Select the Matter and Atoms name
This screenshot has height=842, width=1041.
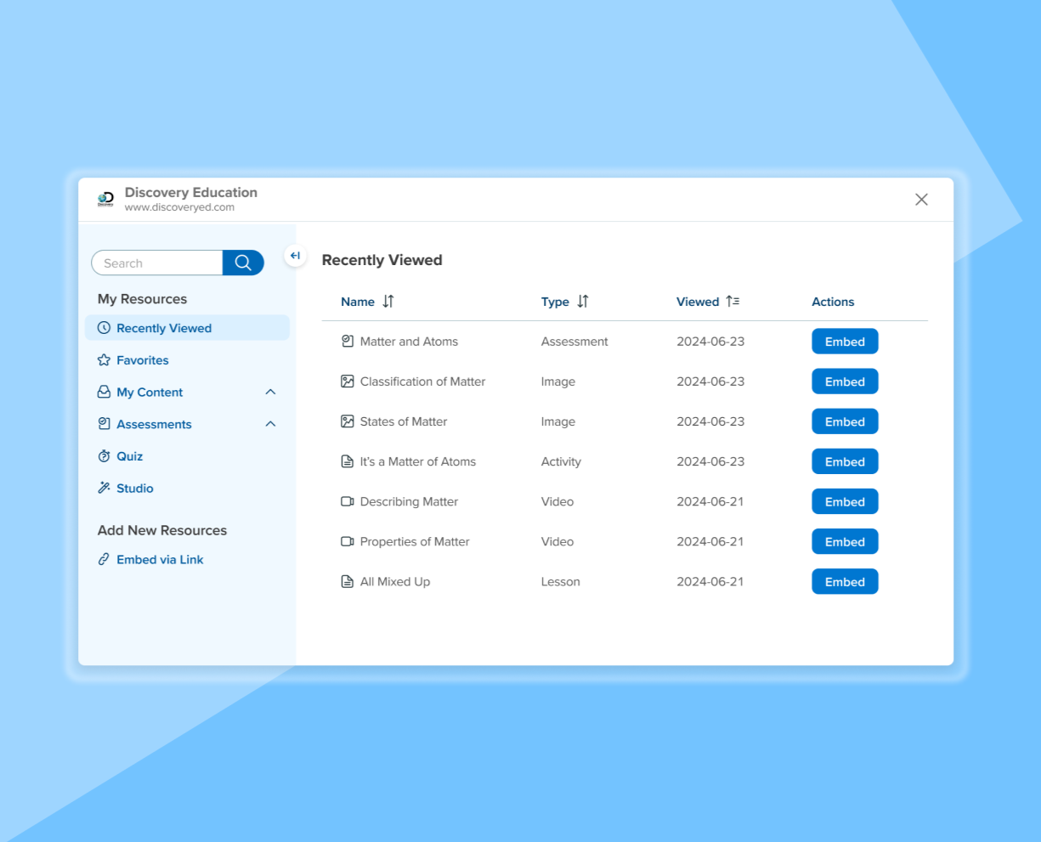coord(409,342)
